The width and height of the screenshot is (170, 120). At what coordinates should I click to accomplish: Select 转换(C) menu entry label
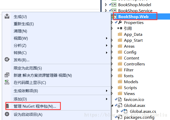[20, 53]
